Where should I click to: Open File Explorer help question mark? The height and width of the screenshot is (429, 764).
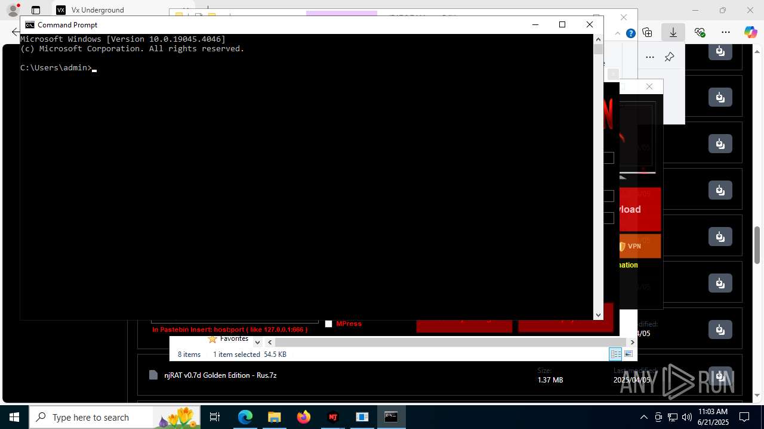tap(630, 33)
